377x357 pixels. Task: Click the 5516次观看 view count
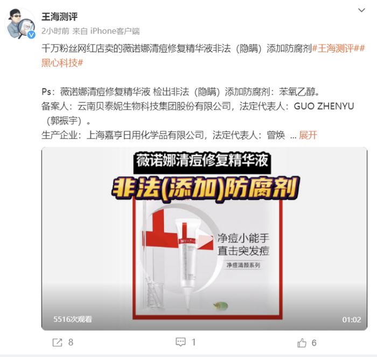point(73,319)
